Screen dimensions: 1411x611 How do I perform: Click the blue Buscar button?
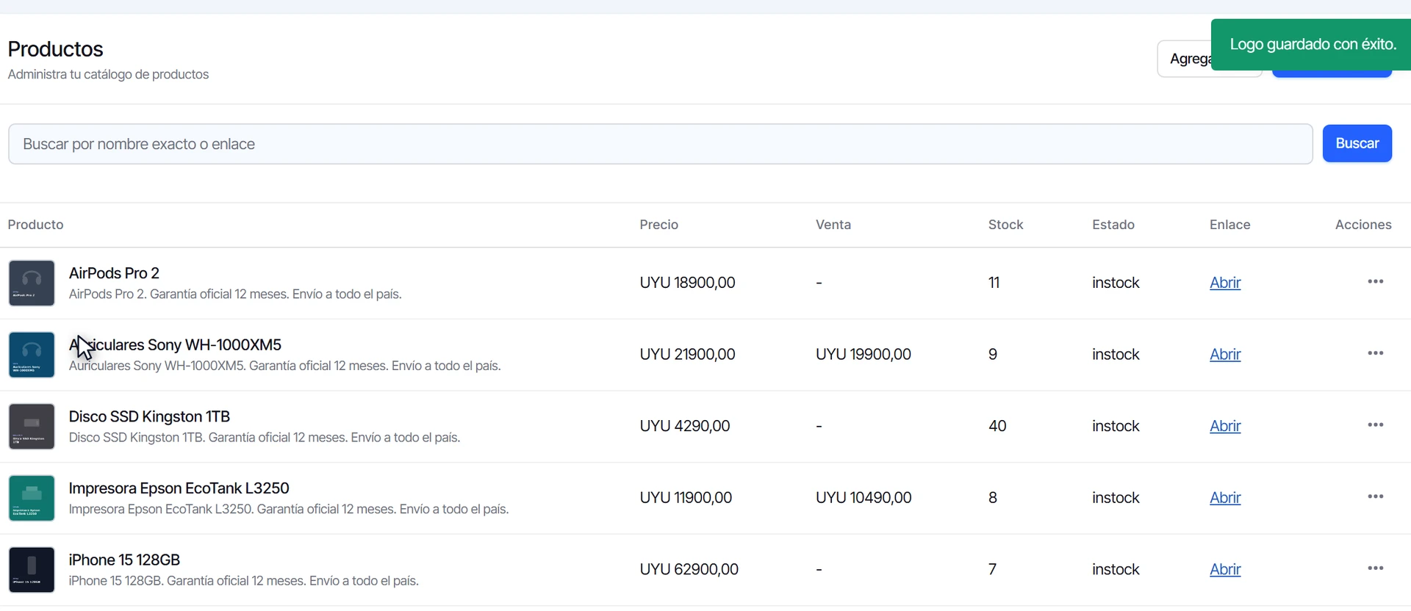tap(1357, 143)
